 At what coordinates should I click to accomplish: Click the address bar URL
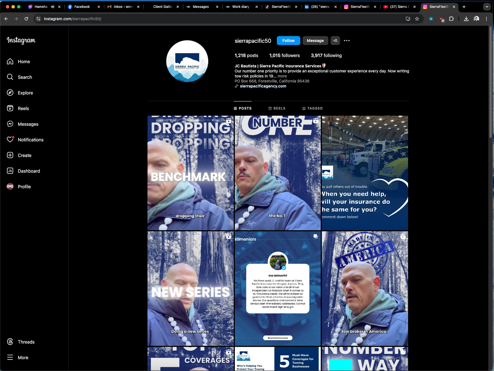click(x=72, y=19)
